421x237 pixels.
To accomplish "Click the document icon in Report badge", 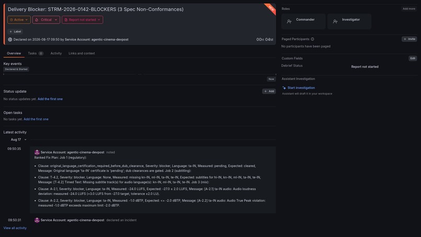I will tap(66, 20).
